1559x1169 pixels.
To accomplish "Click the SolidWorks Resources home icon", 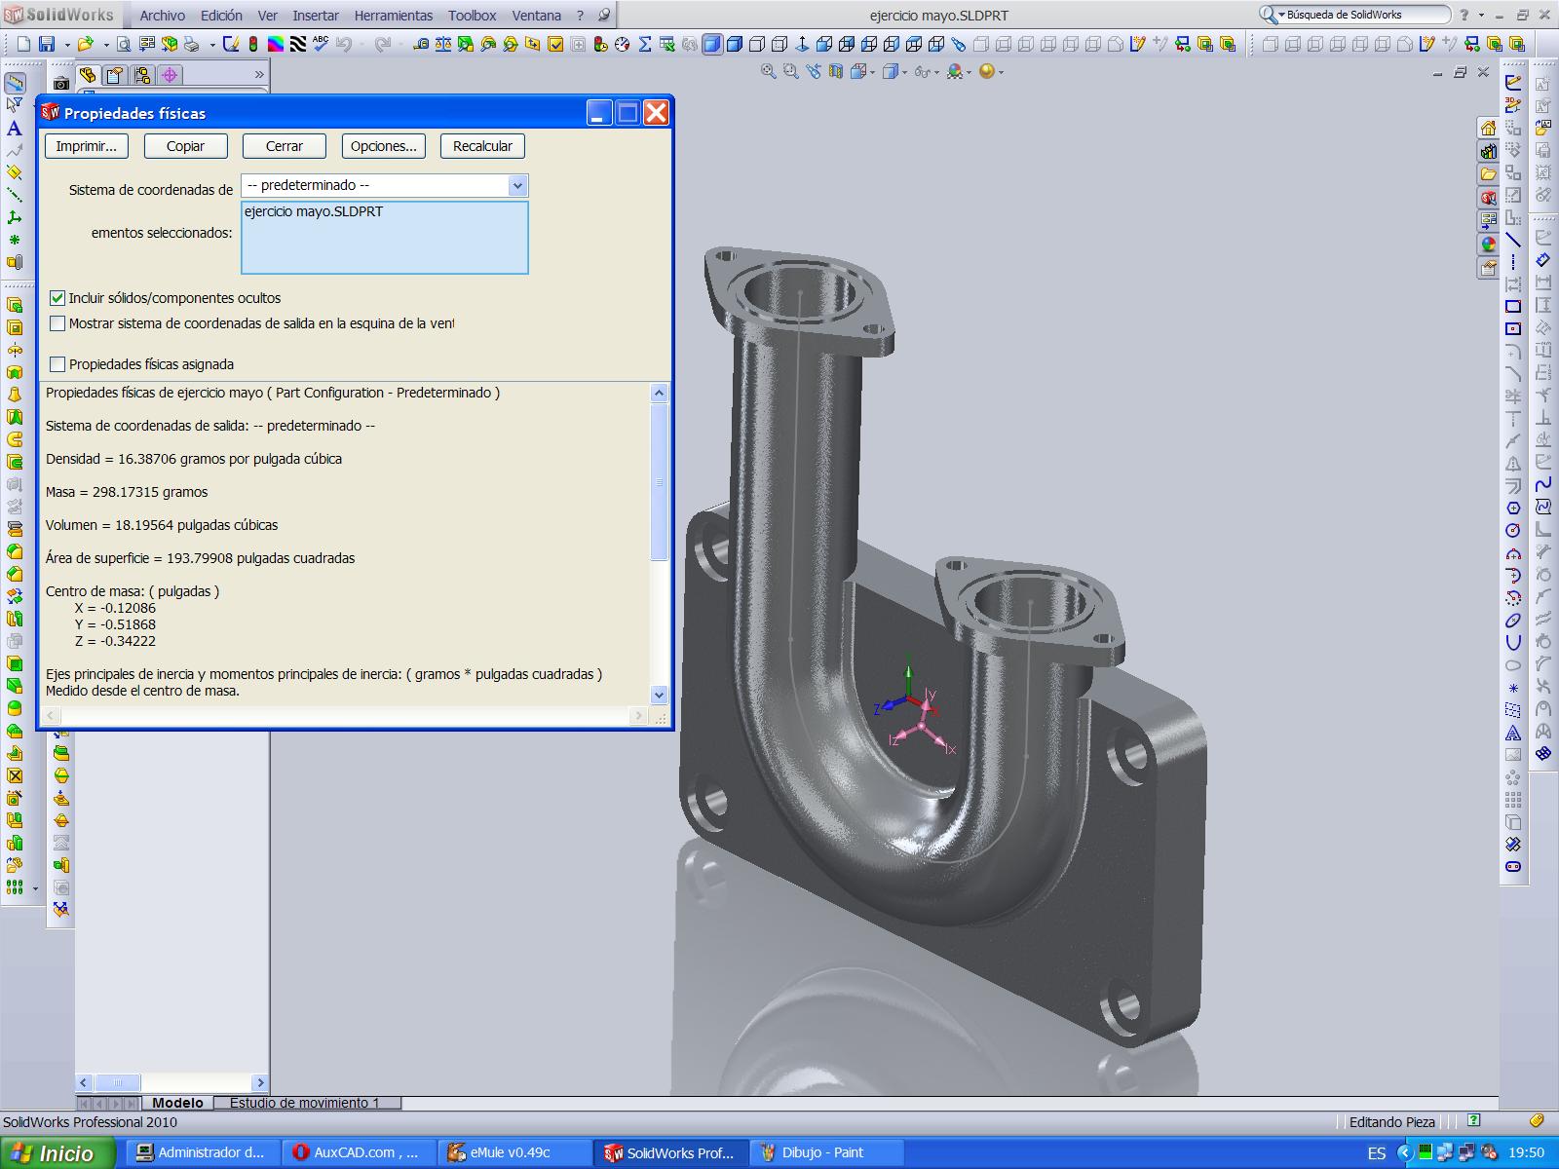I will (1488, 129).
